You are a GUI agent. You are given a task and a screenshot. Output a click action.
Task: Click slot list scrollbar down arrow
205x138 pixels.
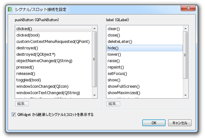point(185,95)
